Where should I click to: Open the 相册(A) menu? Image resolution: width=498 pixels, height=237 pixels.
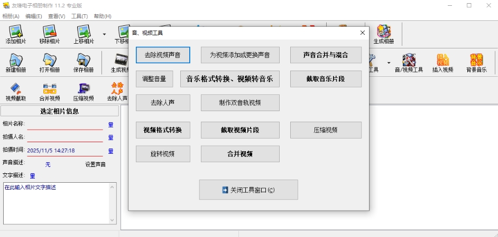11,16
